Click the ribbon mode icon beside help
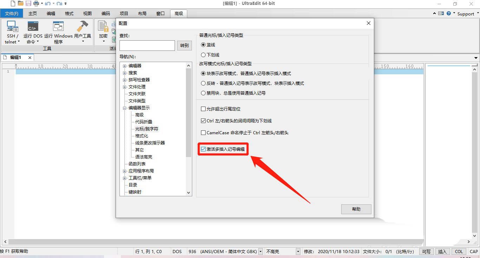The width and height of the screenshot is (480, 258). tap(441, 13)
